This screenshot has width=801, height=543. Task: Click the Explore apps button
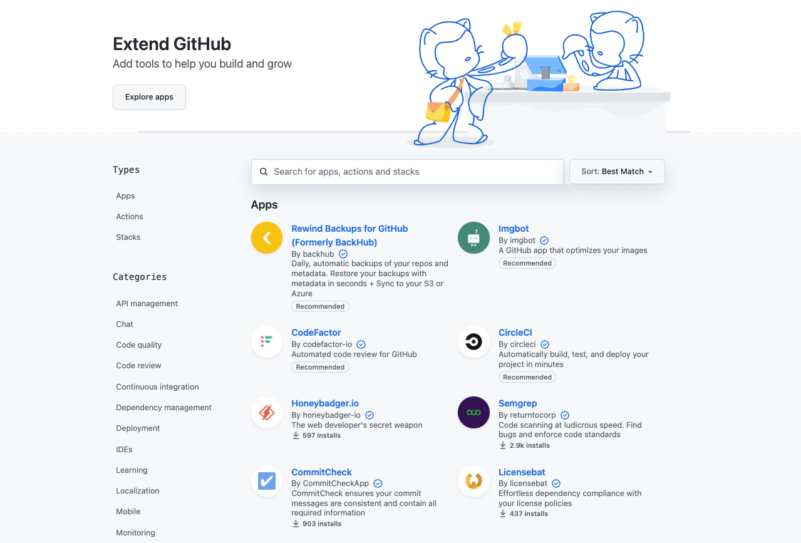point(149,97)
